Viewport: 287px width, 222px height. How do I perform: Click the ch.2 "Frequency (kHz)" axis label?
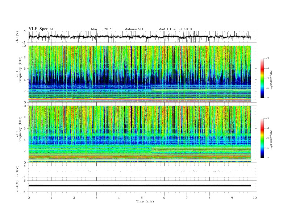coord(20,129)
